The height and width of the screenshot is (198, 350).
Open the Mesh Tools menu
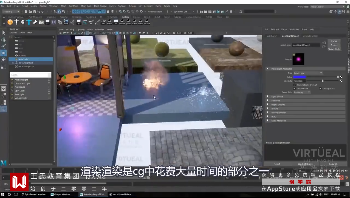[86, 6]
